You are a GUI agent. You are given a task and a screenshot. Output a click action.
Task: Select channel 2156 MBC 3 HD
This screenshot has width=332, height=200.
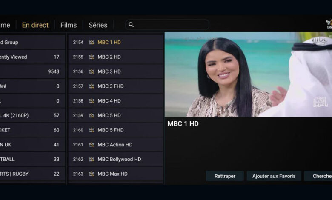click(115, 71)
